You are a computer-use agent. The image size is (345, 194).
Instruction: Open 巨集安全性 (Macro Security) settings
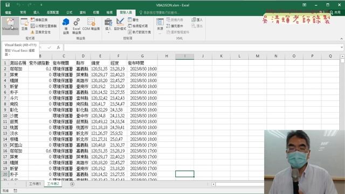pos(41,32)
